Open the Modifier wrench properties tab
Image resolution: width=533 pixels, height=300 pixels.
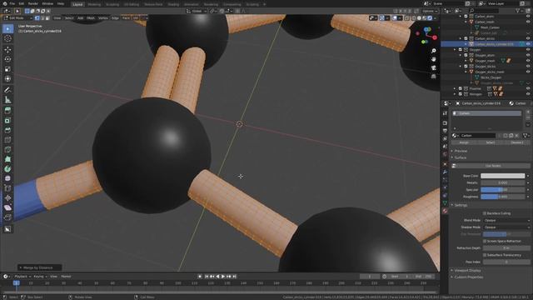click(445, 172)
